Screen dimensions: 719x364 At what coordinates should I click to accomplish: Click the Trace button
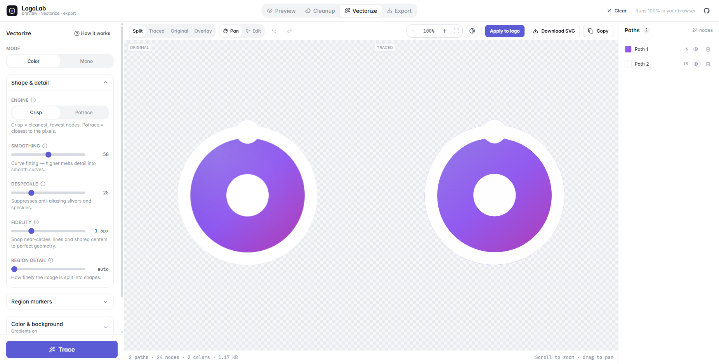(x=62, y=349)
